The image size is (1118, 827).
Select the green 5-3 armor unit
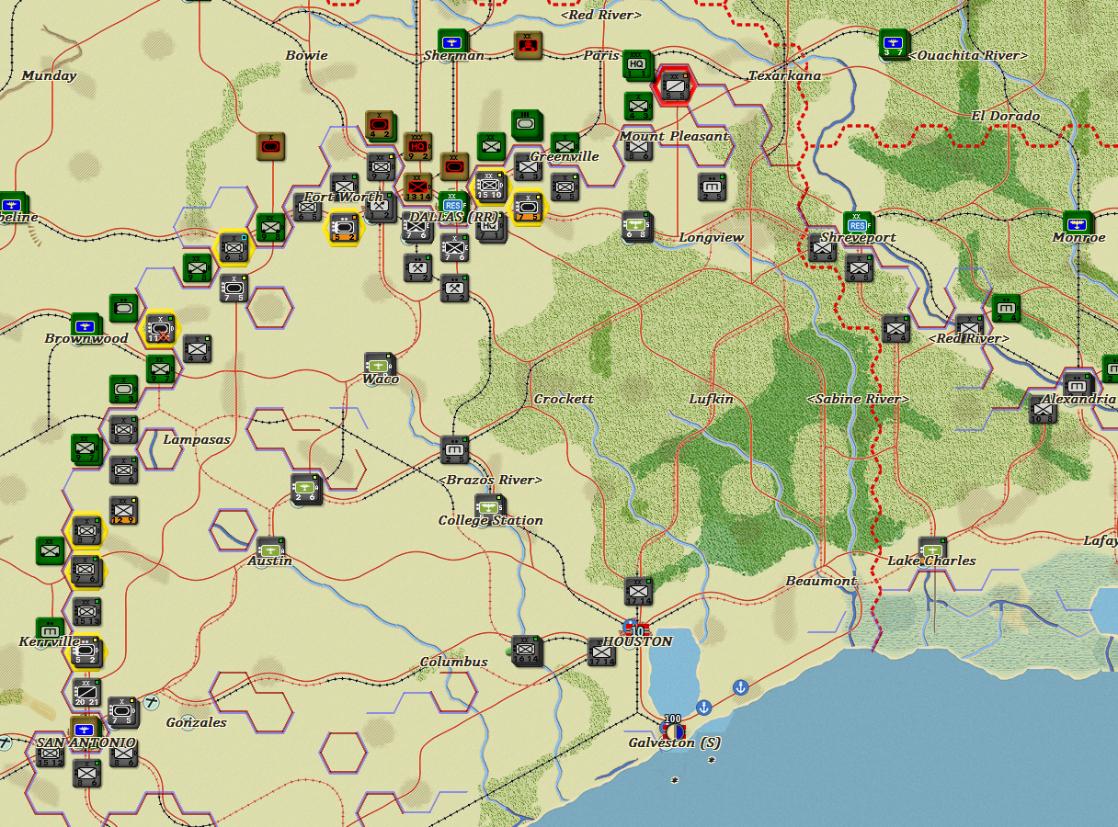tap(123, 389)
